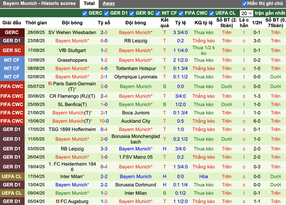Viewport: 286px width, 205px height.
Task: Click the Thời gian column header
Action: 36,23
